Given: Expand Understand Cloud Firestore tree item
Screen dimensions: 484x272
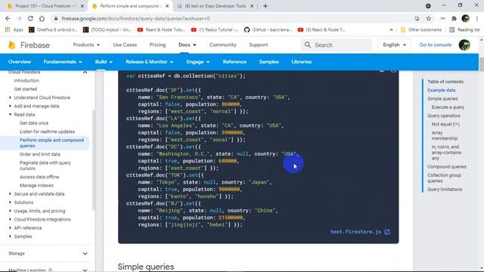Looking at the screenshot, I should [10, 97].
